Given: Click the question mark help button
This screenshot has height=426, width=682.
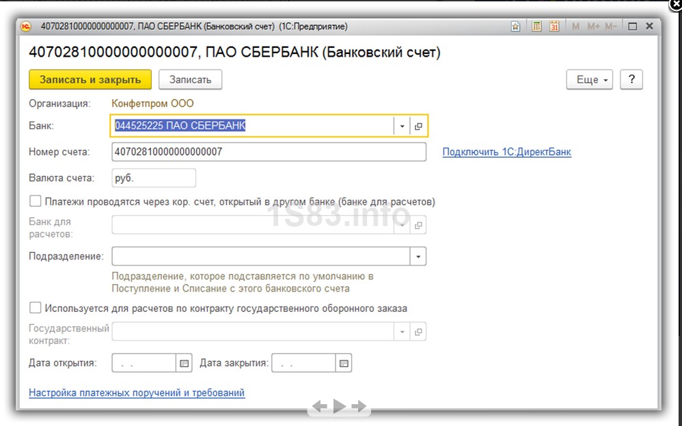Looking at the screenshot, I should 631,80.
